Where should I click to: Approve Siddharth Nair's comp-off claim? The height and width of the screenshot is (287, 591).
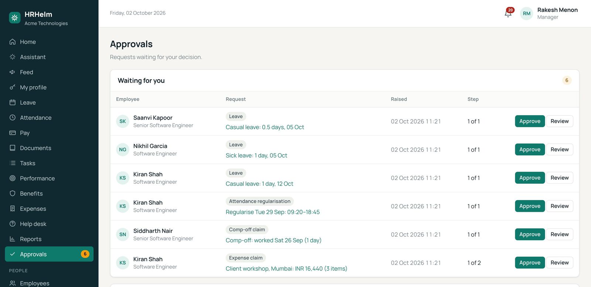pos(530,234)
